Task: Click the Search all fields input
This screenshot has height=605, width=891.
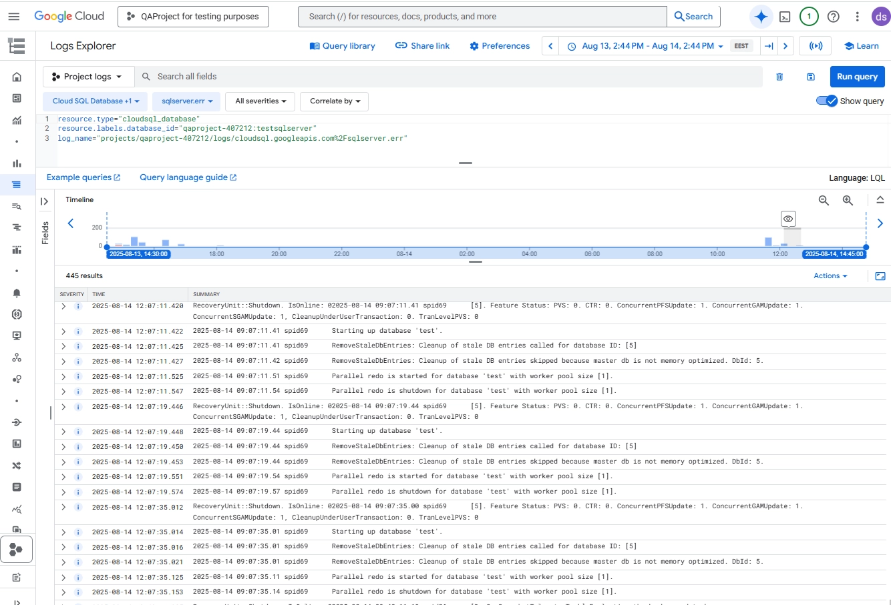Action: pyautogui.click(x=267, y=76)
